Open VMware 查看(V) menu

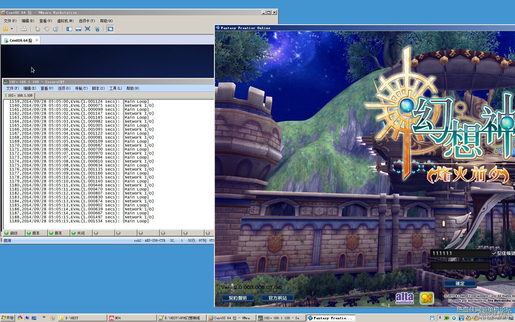click(46, 21)
